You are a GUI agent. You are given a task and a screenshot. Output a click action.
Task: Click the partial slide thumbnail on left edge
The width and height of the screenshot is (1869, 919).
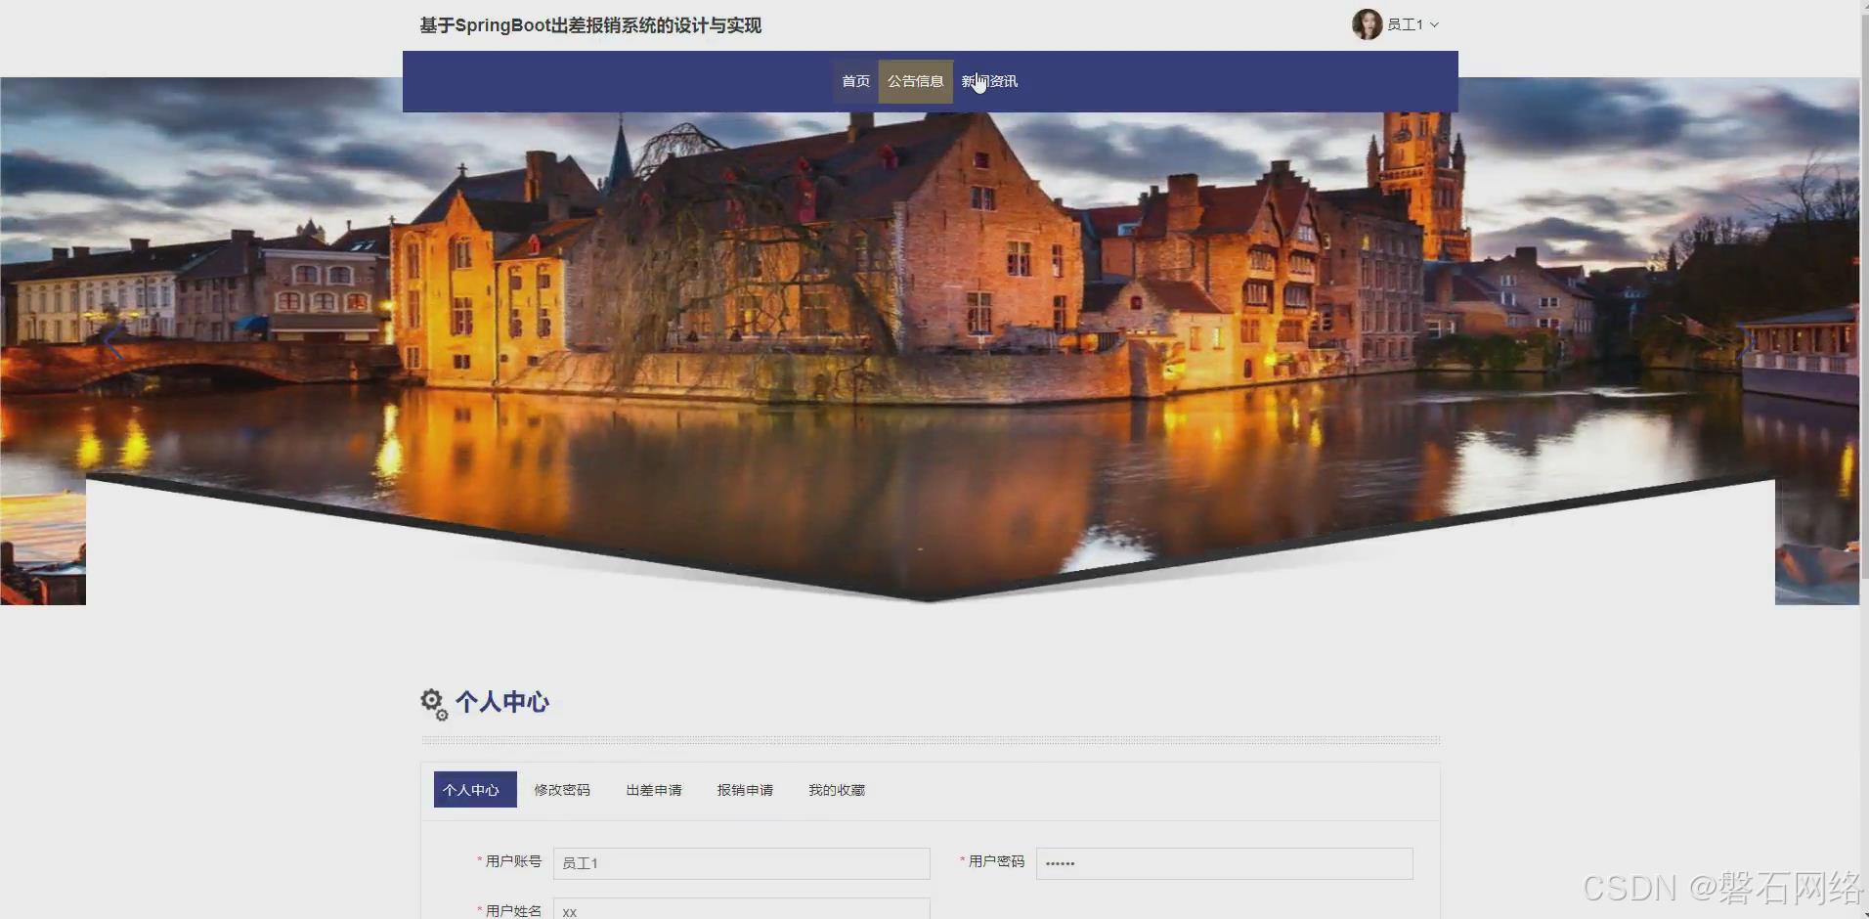(42, 543)
